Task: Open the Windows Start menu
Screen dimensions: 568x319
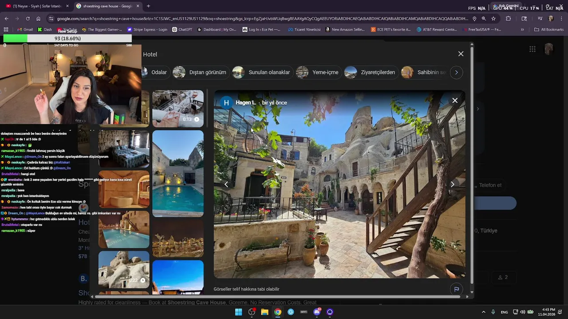Action: [x=238, y=312]
